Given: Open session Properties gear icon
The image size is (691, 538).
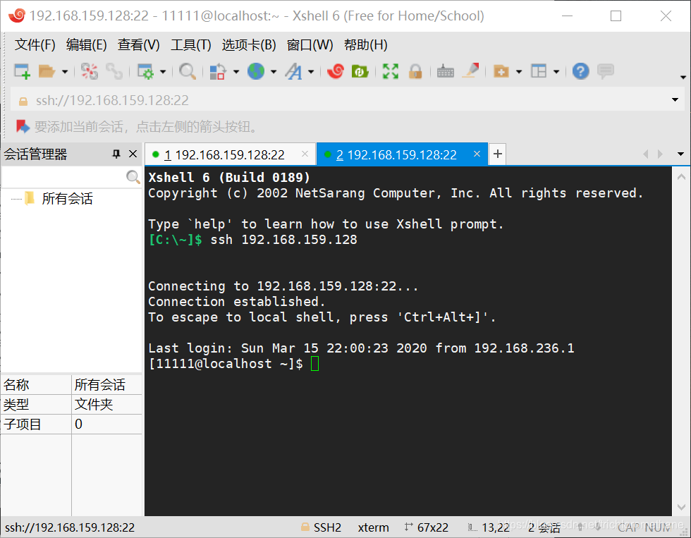Looking at the screenshot, I should (x=145, y=71).
